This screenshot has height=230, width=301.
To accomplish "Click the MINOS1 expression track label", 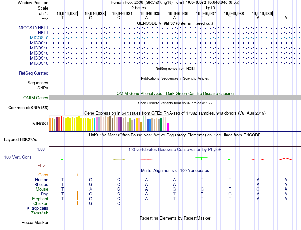I will pyautogui.click(x=40, y=124).
